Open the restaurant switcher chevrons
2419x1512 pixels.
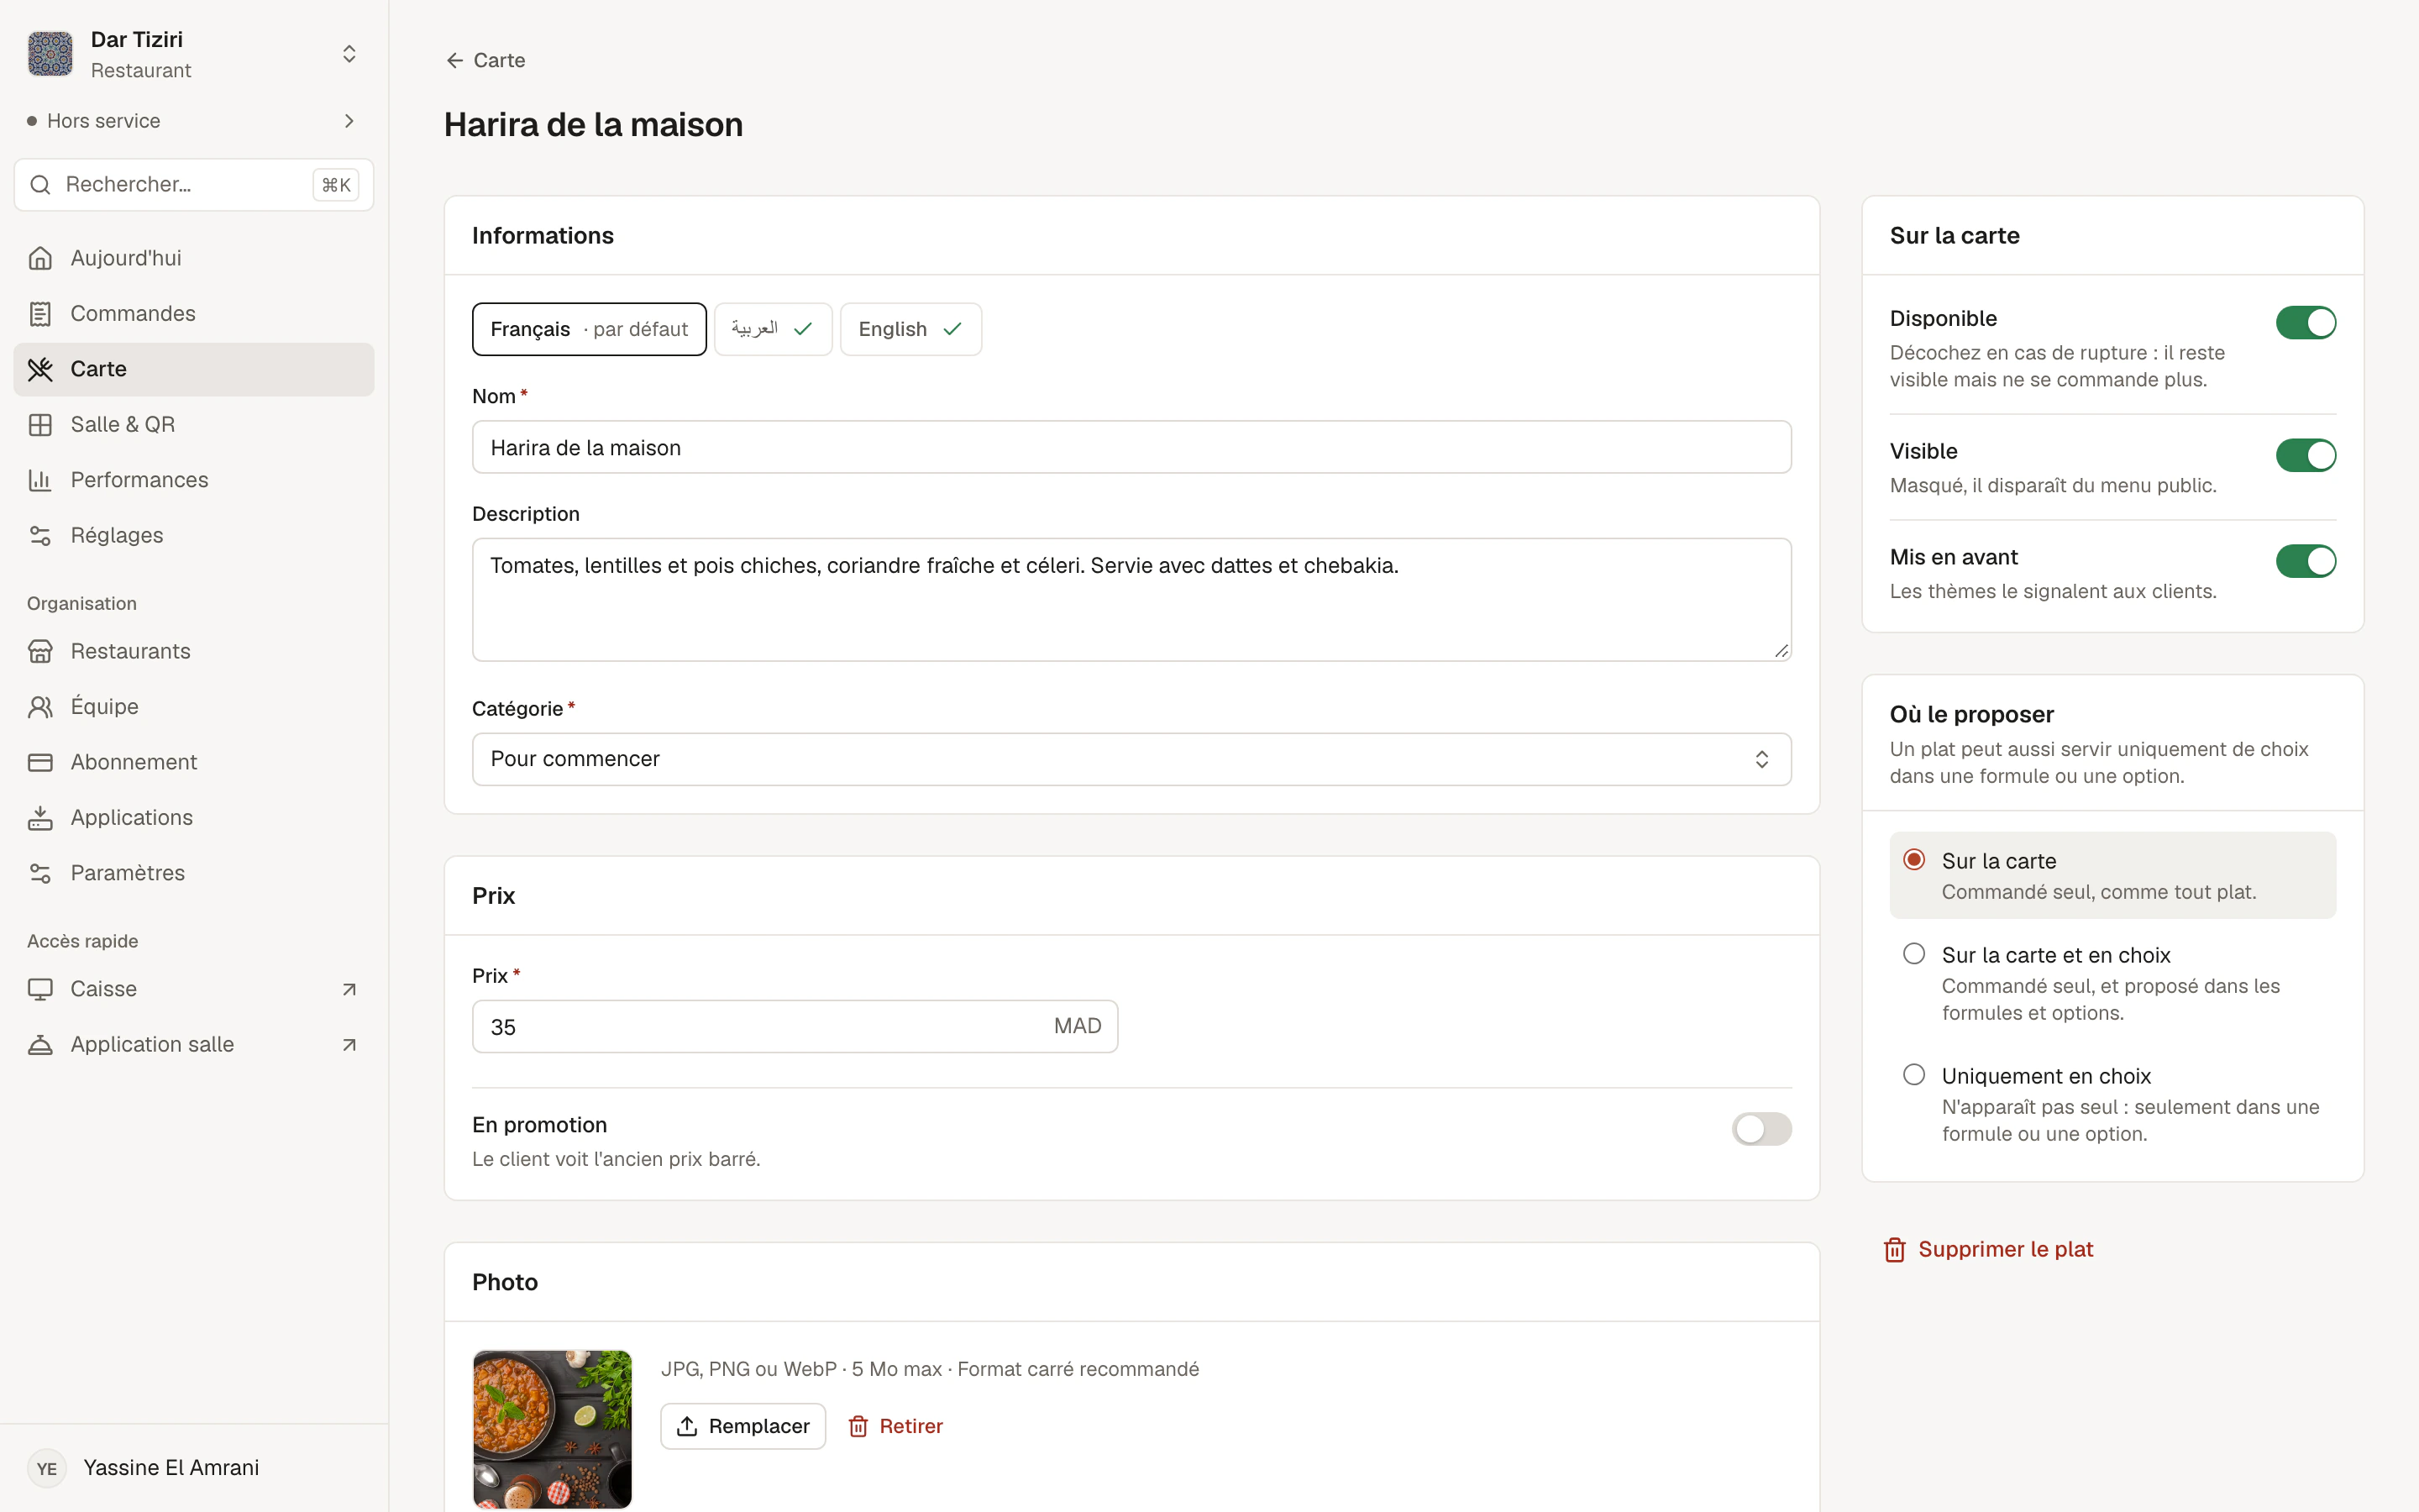(349, 54)
